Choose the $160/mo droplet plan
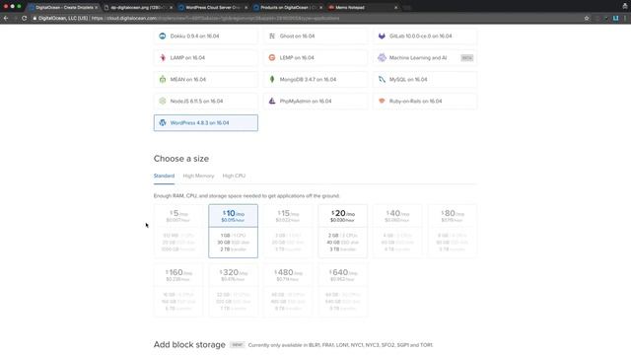The image size is (631, 355). click(178, 290)
